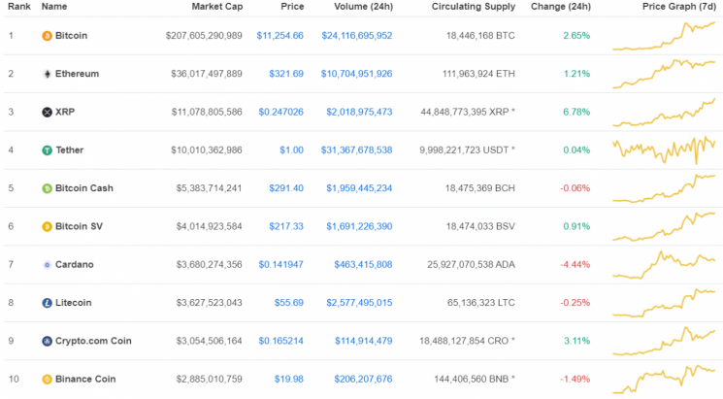Open XRP 7-day price graph
This screenshot has width=723, height=399.
[664, 112]
